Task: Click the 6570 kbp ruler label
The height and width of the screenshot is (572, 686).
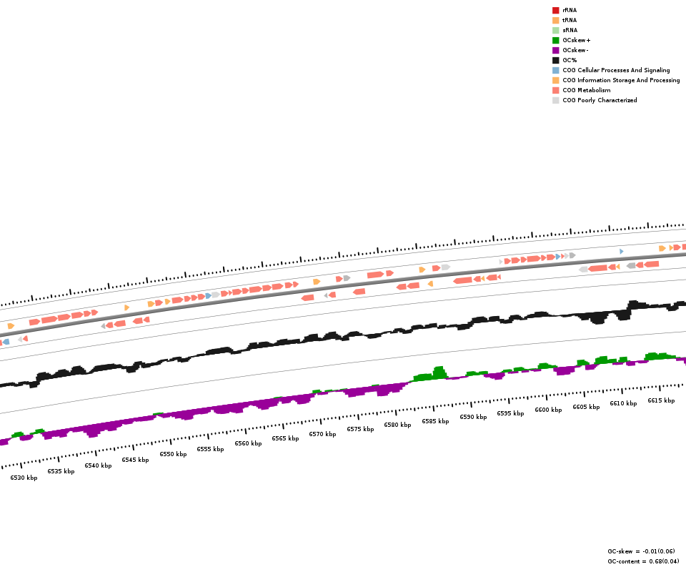Action: pyautogui.click(x=322, y=434)
